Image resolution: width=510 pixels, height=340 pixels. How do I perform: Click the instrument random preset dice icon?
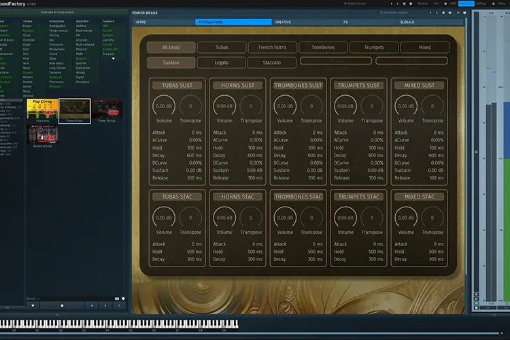click(443, 13)
